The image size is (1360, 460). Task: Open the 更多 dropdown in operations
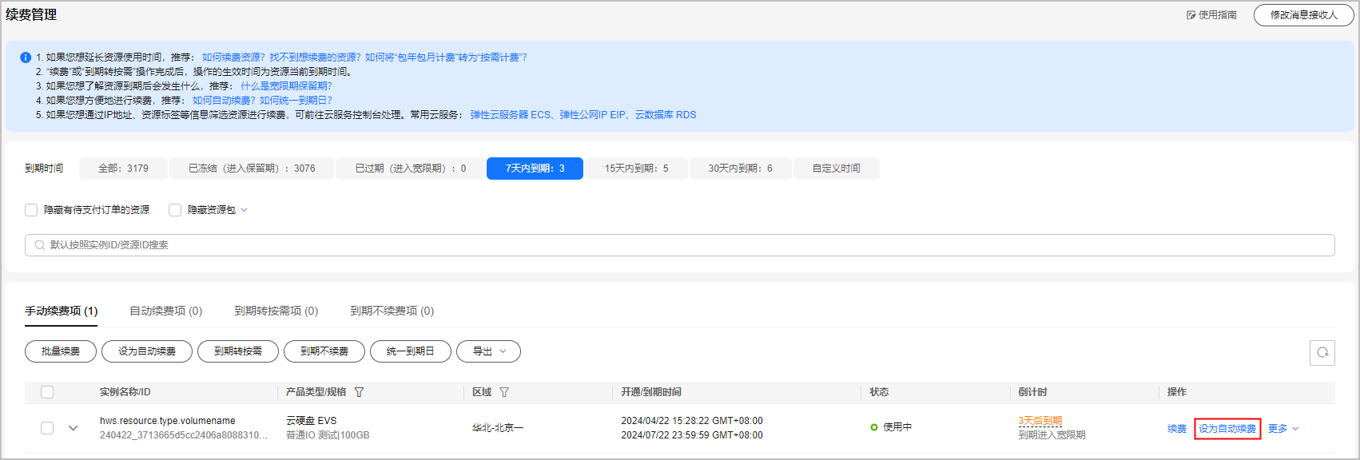point(1283,429)
